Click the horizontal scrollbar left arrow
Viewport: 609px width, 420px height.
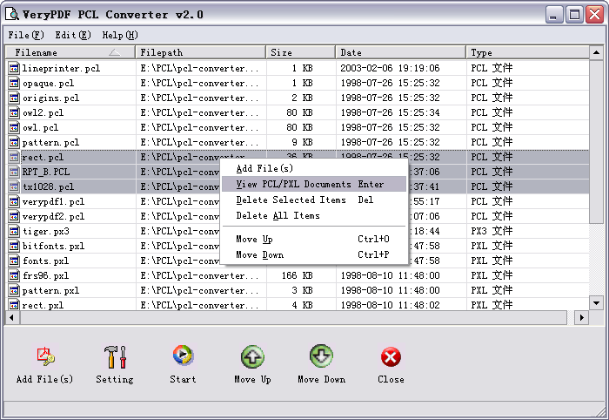pos(11,318)
